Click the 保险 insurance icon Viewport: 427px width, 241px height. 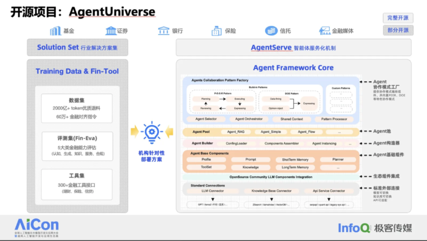click(x=217, y=31)
